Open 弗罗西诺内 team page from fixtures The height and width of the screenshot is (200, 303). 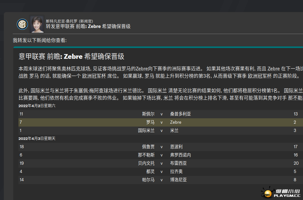180,155
